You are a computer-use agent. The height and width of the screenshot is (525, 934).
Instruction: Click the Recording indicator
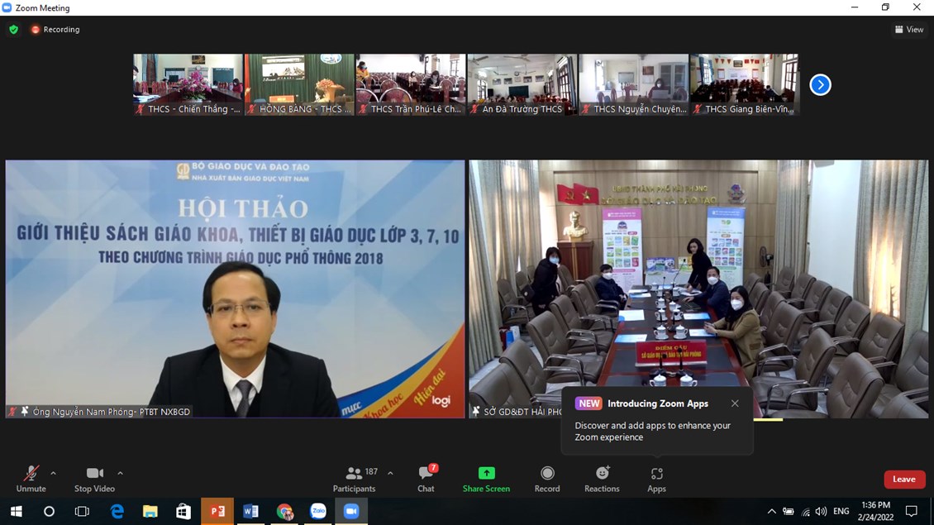click(x=55, y=30)
